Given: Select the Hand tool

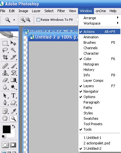Looking at the screenshot, I should click(x=5, y=118).
